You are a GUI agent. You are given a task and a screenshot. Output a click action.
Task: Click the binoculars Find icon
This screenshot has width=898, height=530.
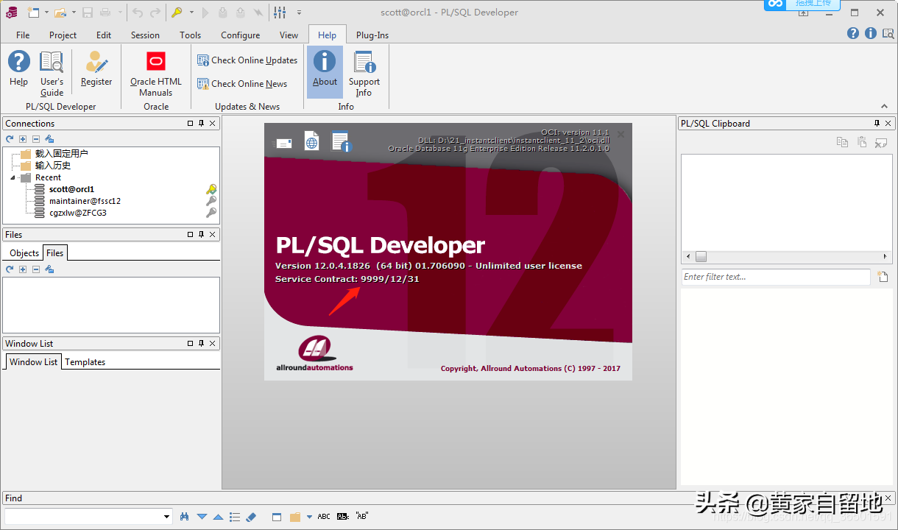click(185, 517)
